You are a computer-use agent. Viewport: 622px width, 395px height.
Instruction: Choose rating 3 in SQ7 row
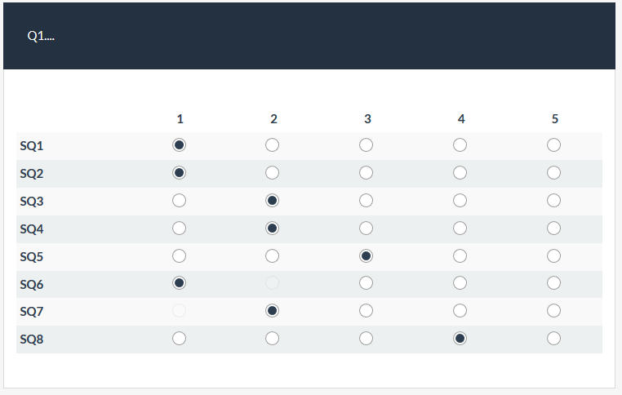point(367,311)
